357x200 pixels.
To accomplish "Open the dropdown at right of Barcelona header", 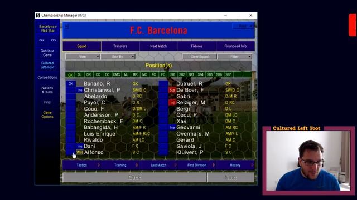I will 243,26.
